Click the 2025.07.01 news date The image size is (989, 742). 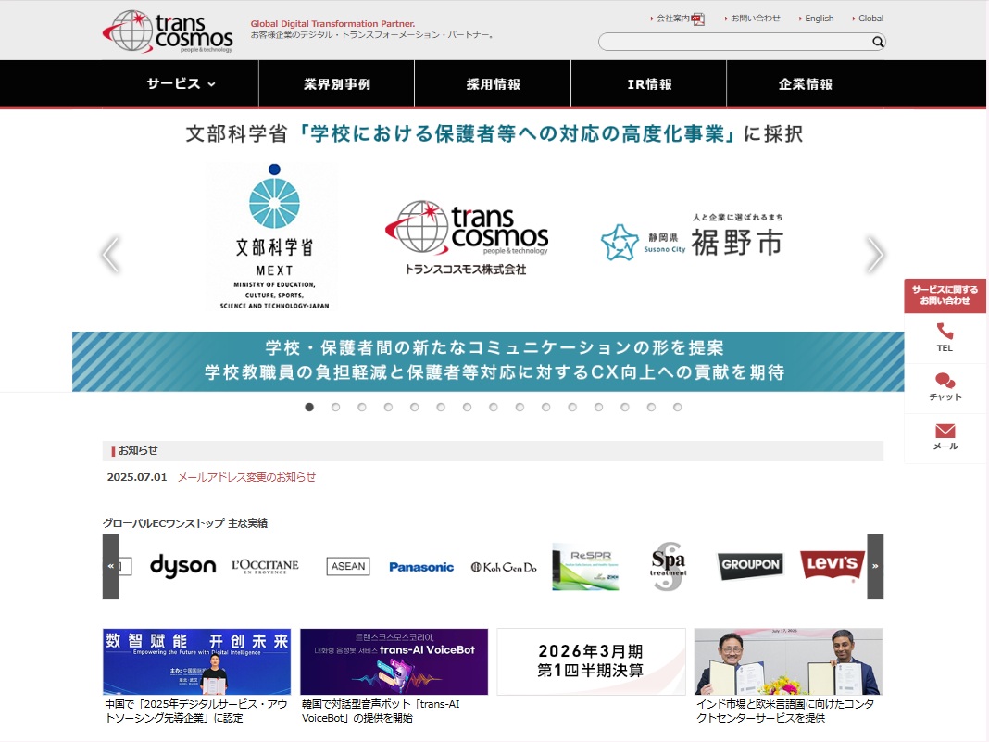click(137, 477)
